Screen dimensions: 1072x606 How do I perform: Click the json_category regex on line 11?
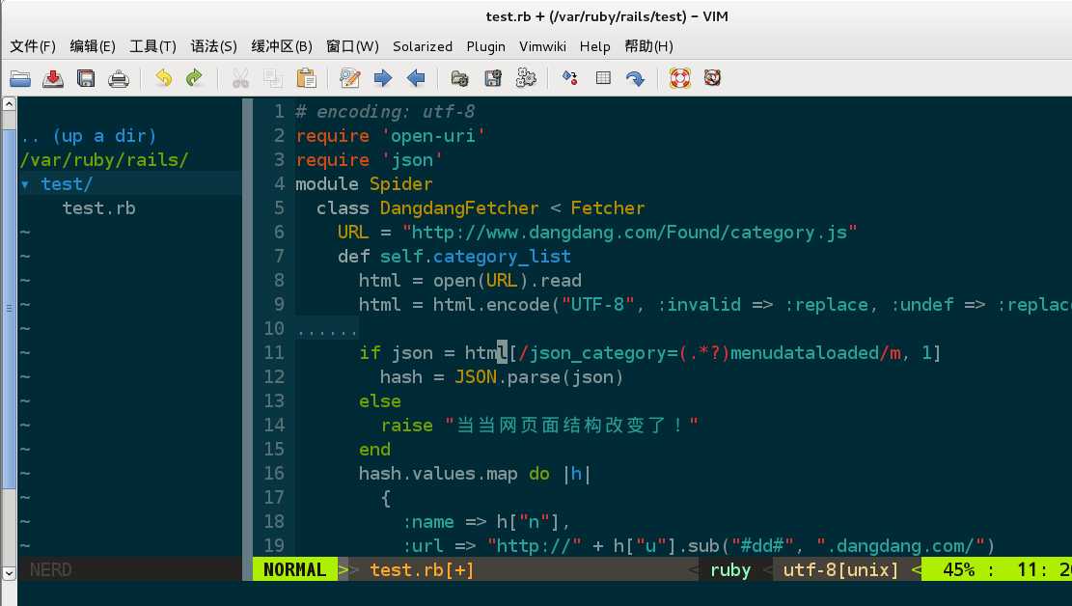pyautogui.click(x=710, y=353)
